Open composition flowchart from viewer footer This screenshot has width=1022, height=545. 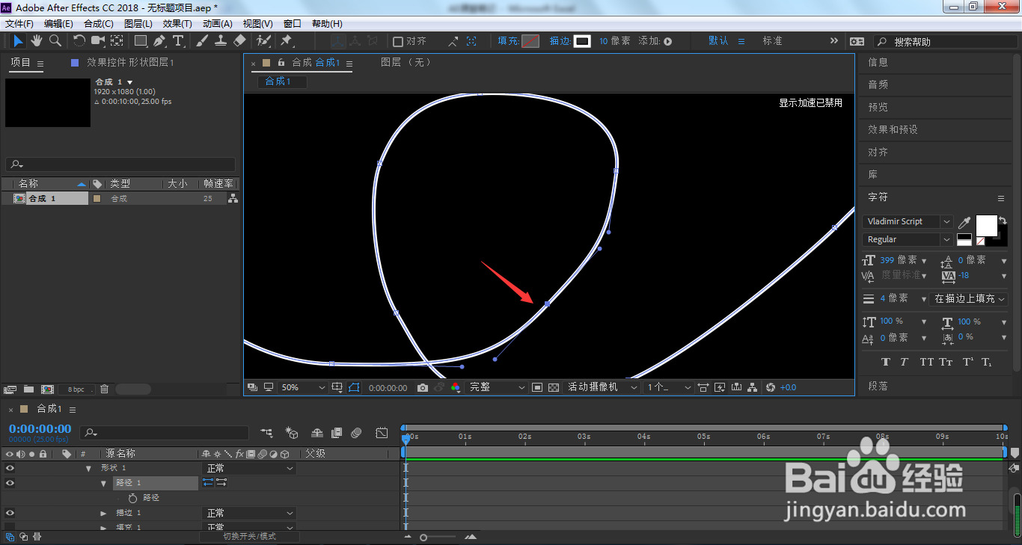click(753, 387)
